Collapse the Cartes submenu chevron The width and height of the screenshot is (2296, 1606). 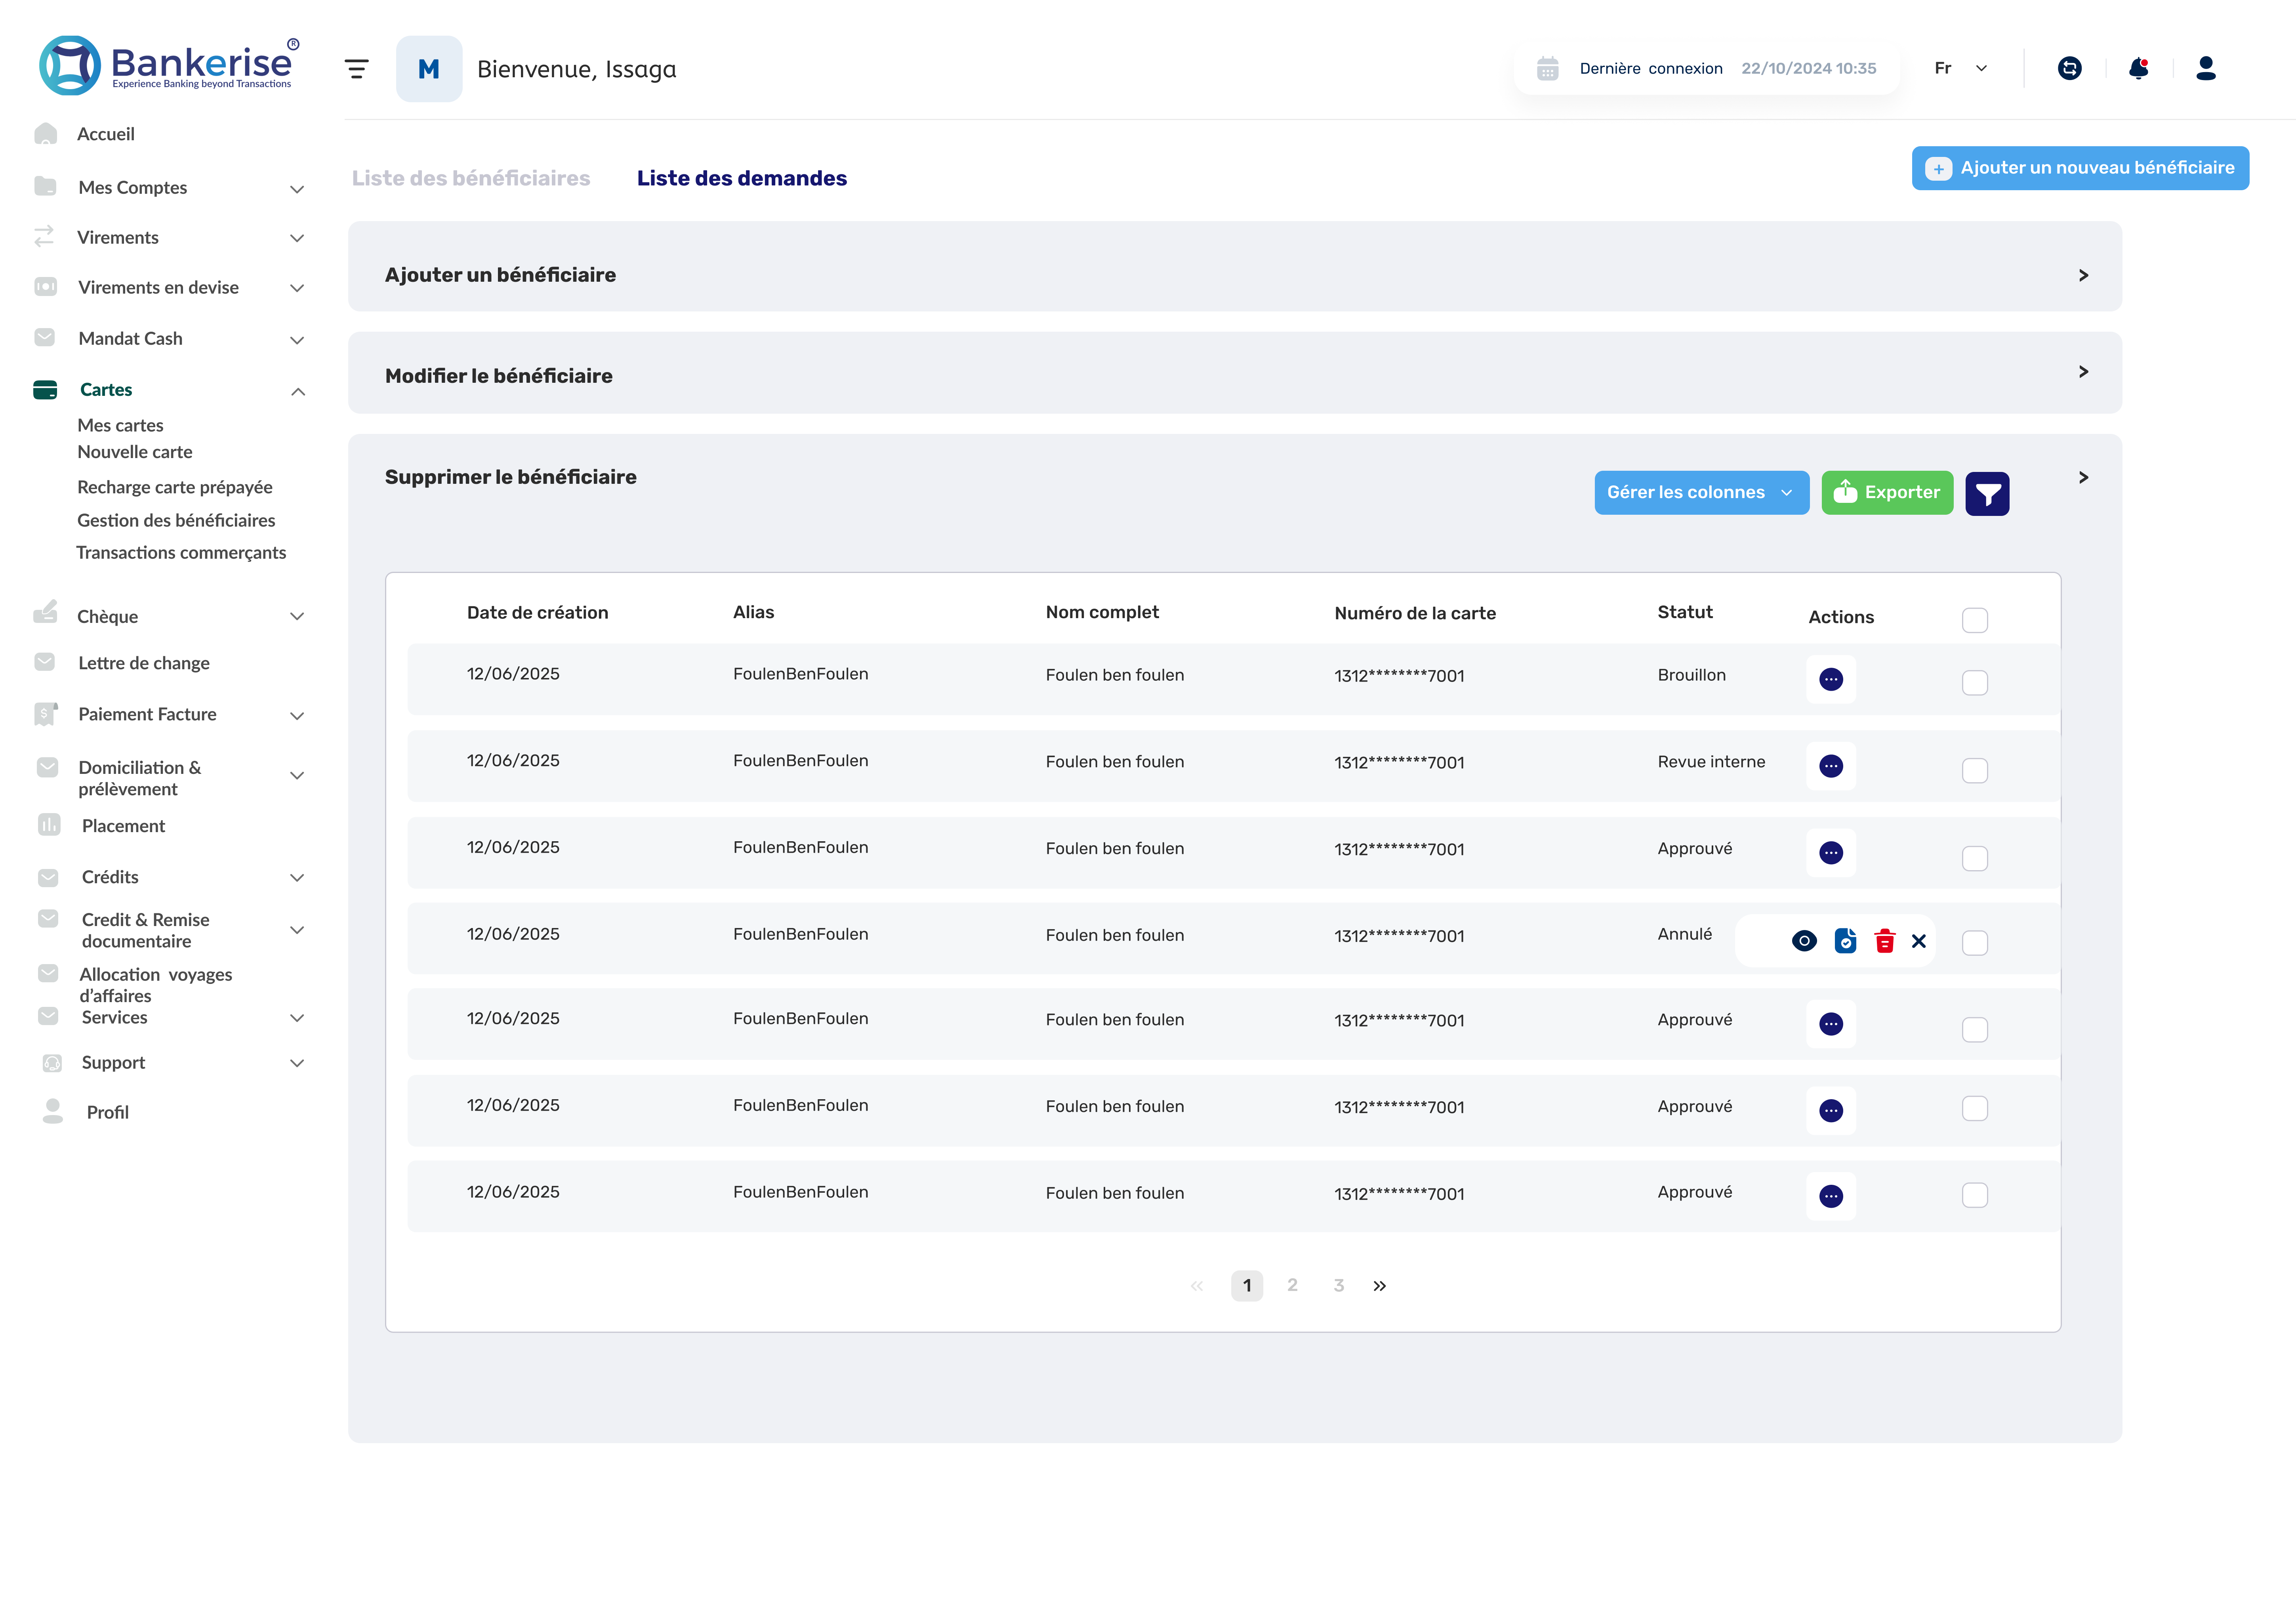297,391
